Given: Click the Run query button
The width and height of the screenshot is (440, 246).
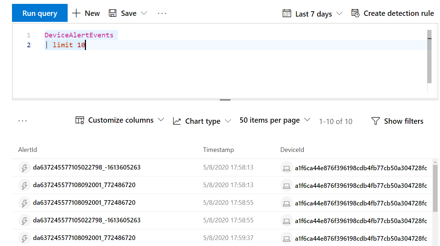Looking at the screenshot, I should (39, 13).
